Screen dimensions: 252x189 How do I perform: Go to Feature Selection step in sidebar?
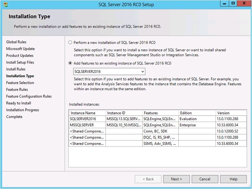pos(20,83)
